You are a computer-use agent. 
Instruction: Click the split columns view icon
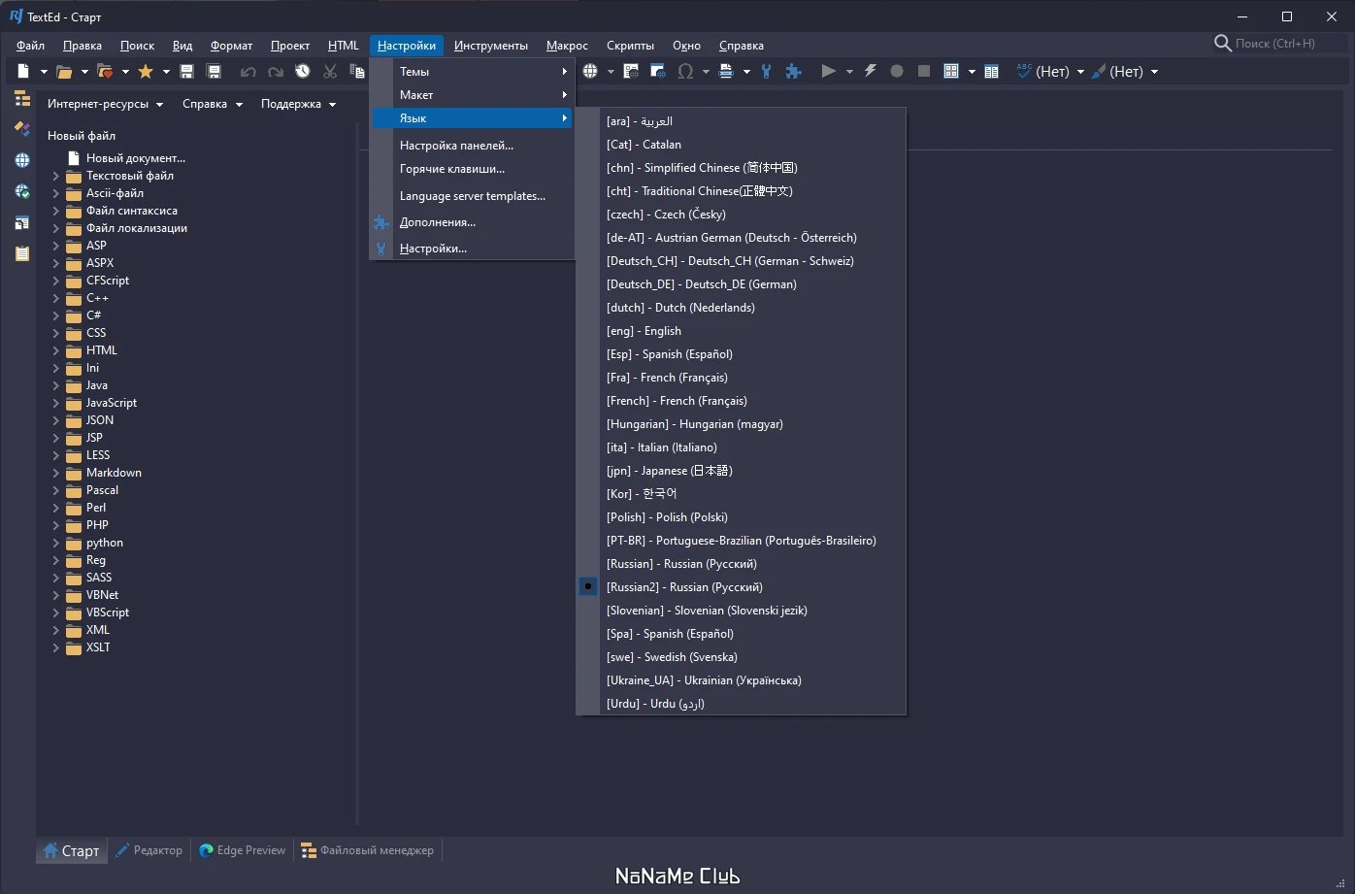(991, 71)
